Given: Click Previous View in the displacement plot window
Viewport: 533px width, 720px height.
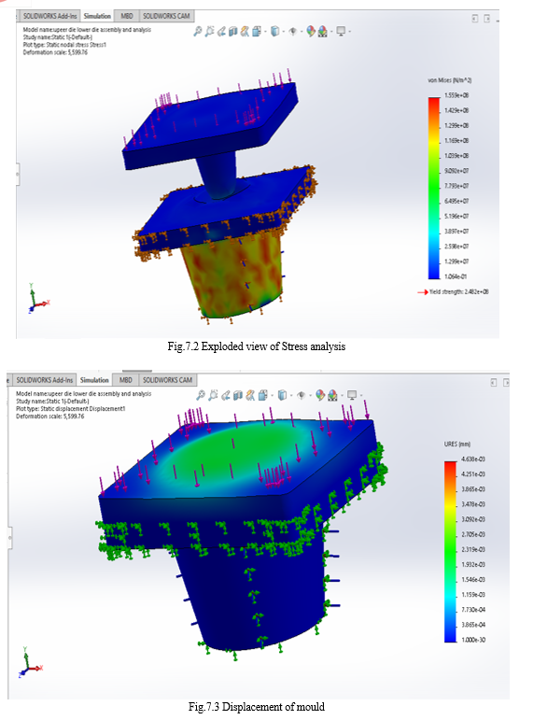Looking at the screenshot, I should [x=225, y=395].
